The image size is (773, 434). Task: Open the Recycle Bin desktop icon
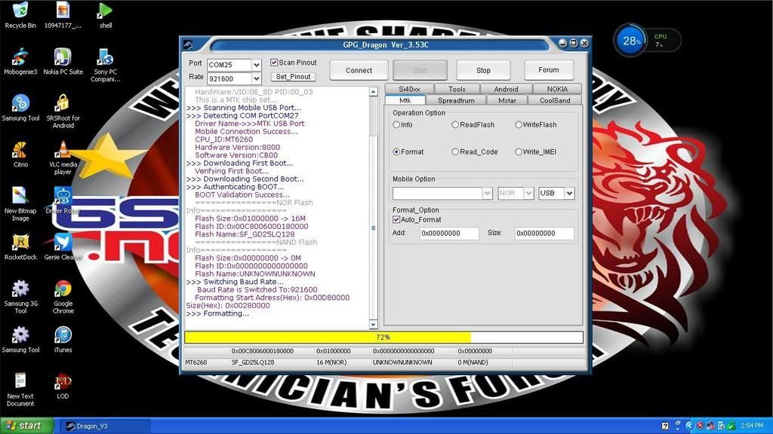coord(20,11)
